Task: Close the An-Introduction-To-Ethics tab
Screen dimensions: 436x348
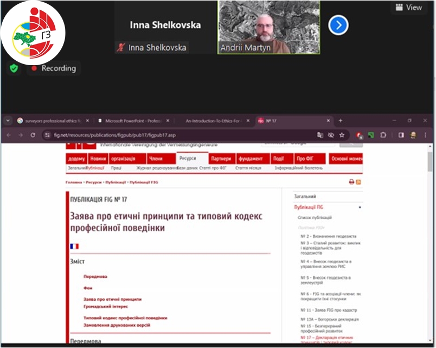Action: pos(248,121)
